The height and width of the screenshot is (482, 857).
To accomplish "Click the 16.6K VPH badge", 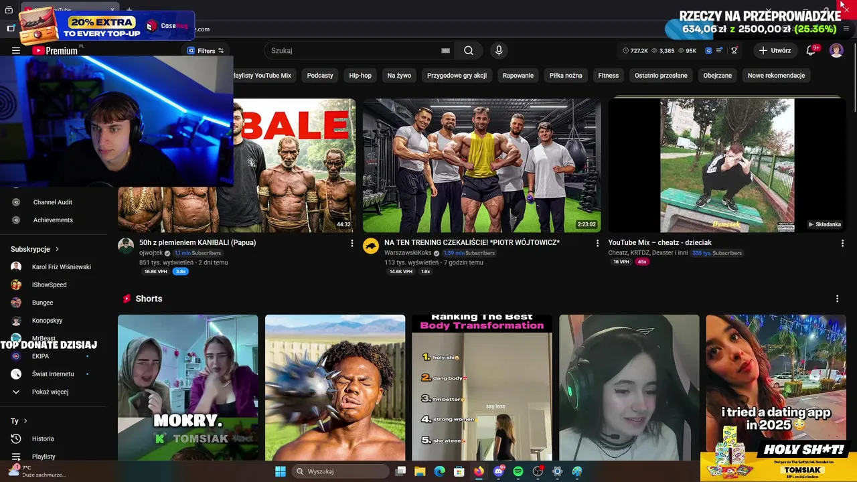I will pos(155,272).
